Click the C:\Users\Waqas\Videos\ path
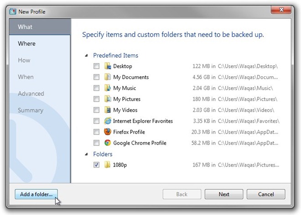The image size is (301, 215). pos(246,110)
